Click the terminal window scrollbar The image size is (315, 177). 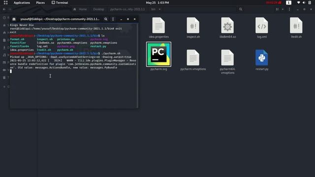[x=137, y=65]
